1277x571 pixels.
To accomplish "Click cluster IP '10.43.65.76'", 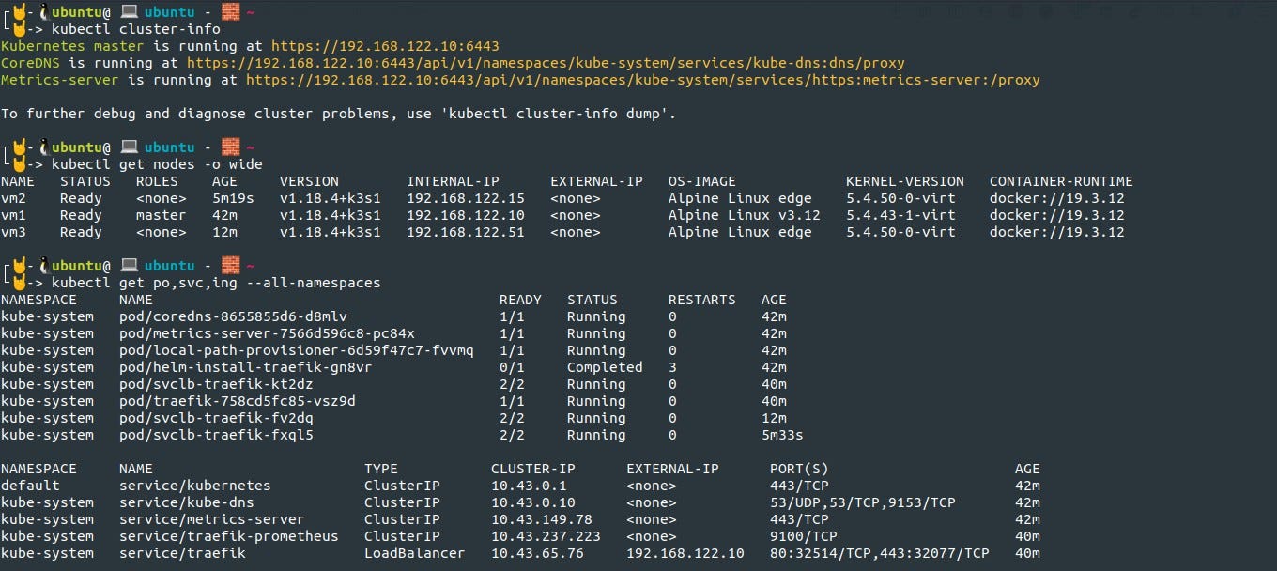I will [537, 553].
